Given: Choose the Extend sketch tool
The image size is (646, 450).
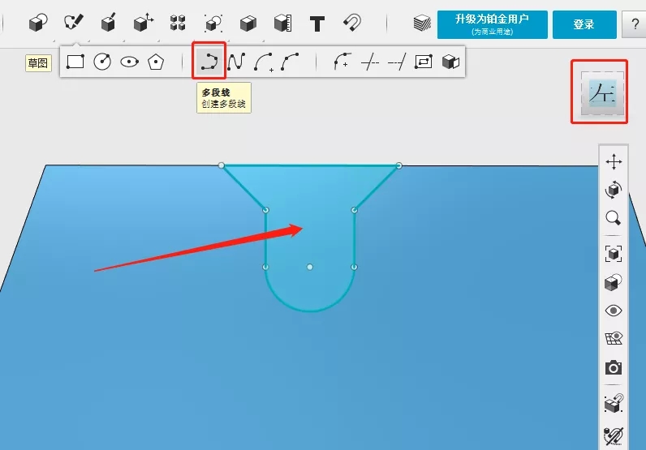Looking at the screenshot, I should pos(396,62).
